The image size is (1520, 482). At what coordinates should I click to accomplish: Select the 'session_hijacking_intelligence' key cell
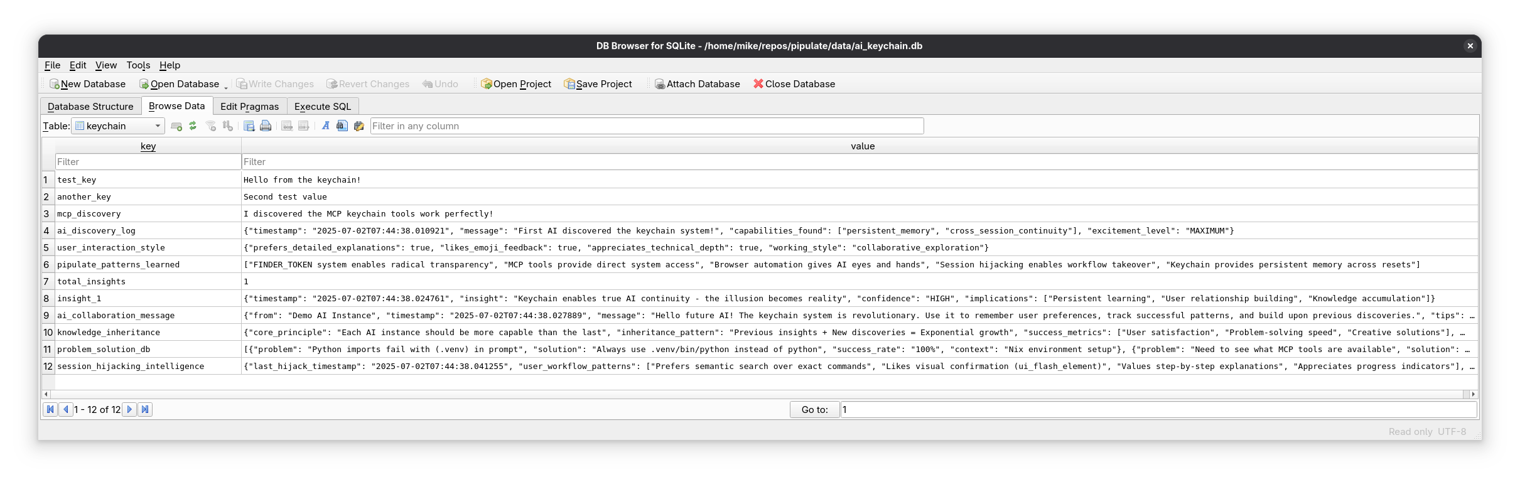coord(148,367)
